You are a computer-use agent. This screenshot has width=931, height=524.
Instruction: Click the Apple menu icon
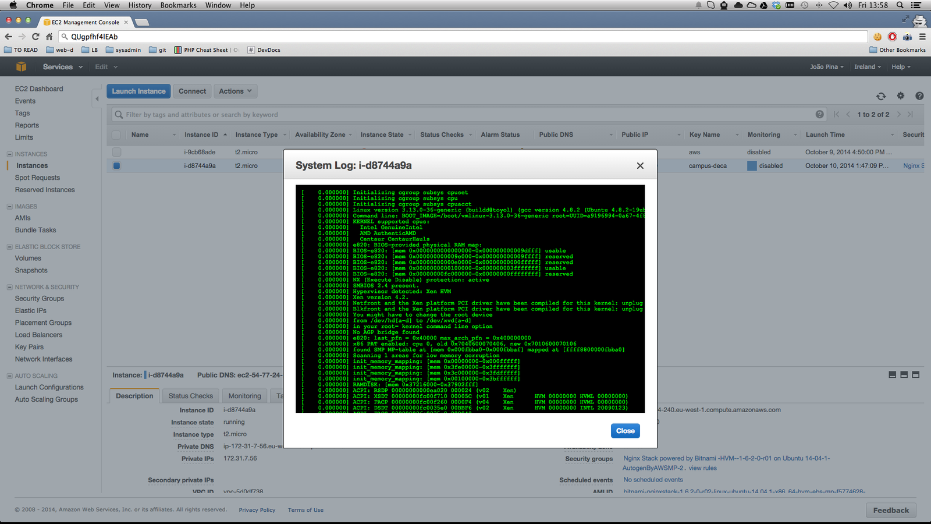13,5
